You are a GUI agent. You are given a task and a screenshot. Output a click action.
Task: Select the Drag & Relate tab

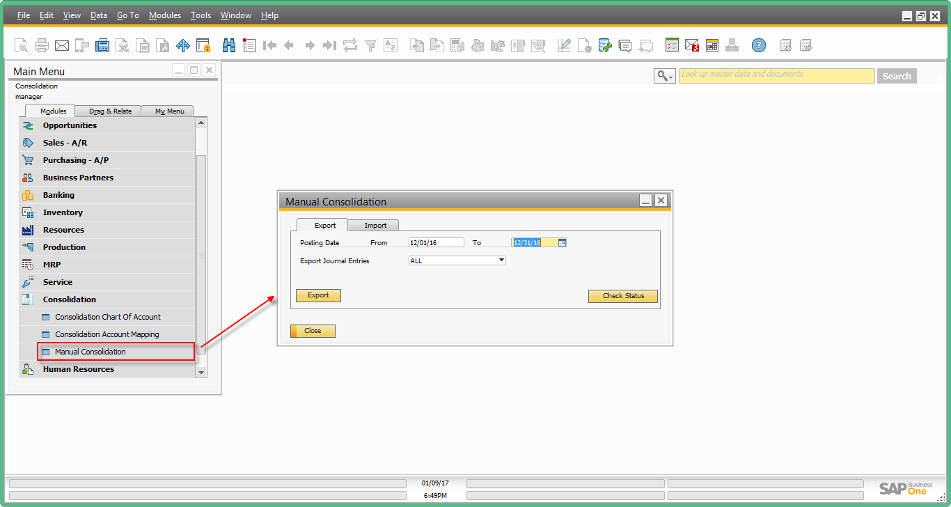coord(110,111)
